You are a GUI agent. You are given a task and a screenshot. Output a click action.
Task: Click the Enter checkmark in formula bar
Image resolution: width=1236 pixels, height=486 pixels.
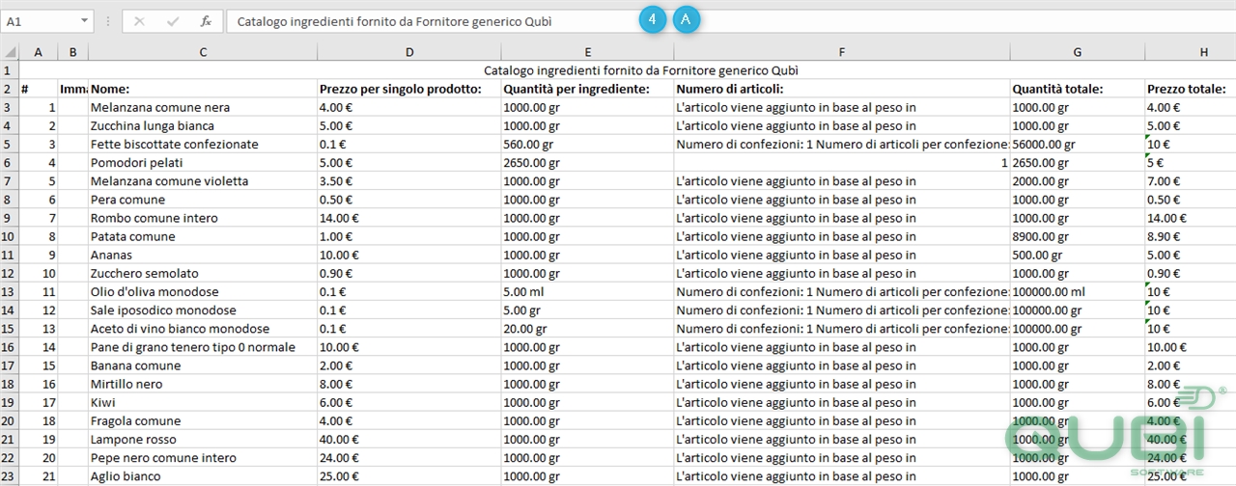click(x=173, y=20)
